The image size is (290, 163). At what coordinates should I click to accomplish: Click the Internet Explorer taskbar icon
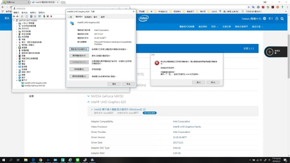click(x=70, y=160)
